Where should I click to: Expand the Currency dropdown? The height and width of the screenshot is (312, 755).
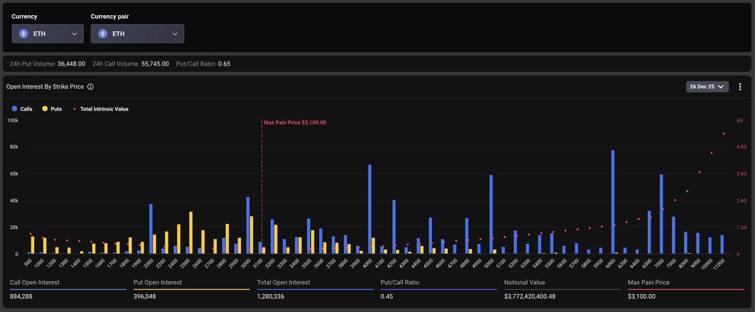47,33
